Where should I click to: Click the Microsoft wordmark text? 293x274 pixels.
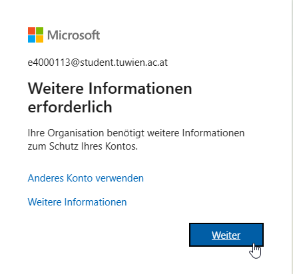coord(74,35)
